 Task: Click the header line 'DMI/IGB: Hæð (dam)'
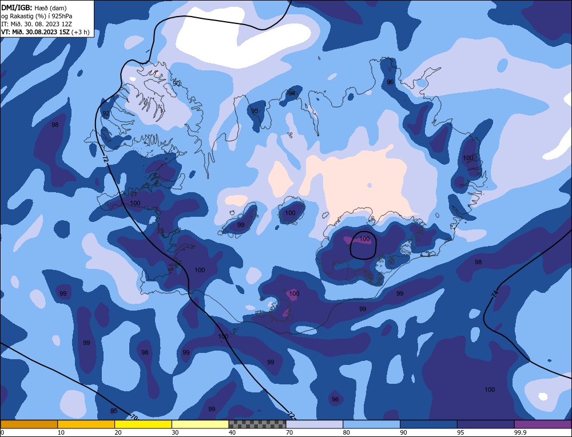pyautogui.click(x=34, y=7)
